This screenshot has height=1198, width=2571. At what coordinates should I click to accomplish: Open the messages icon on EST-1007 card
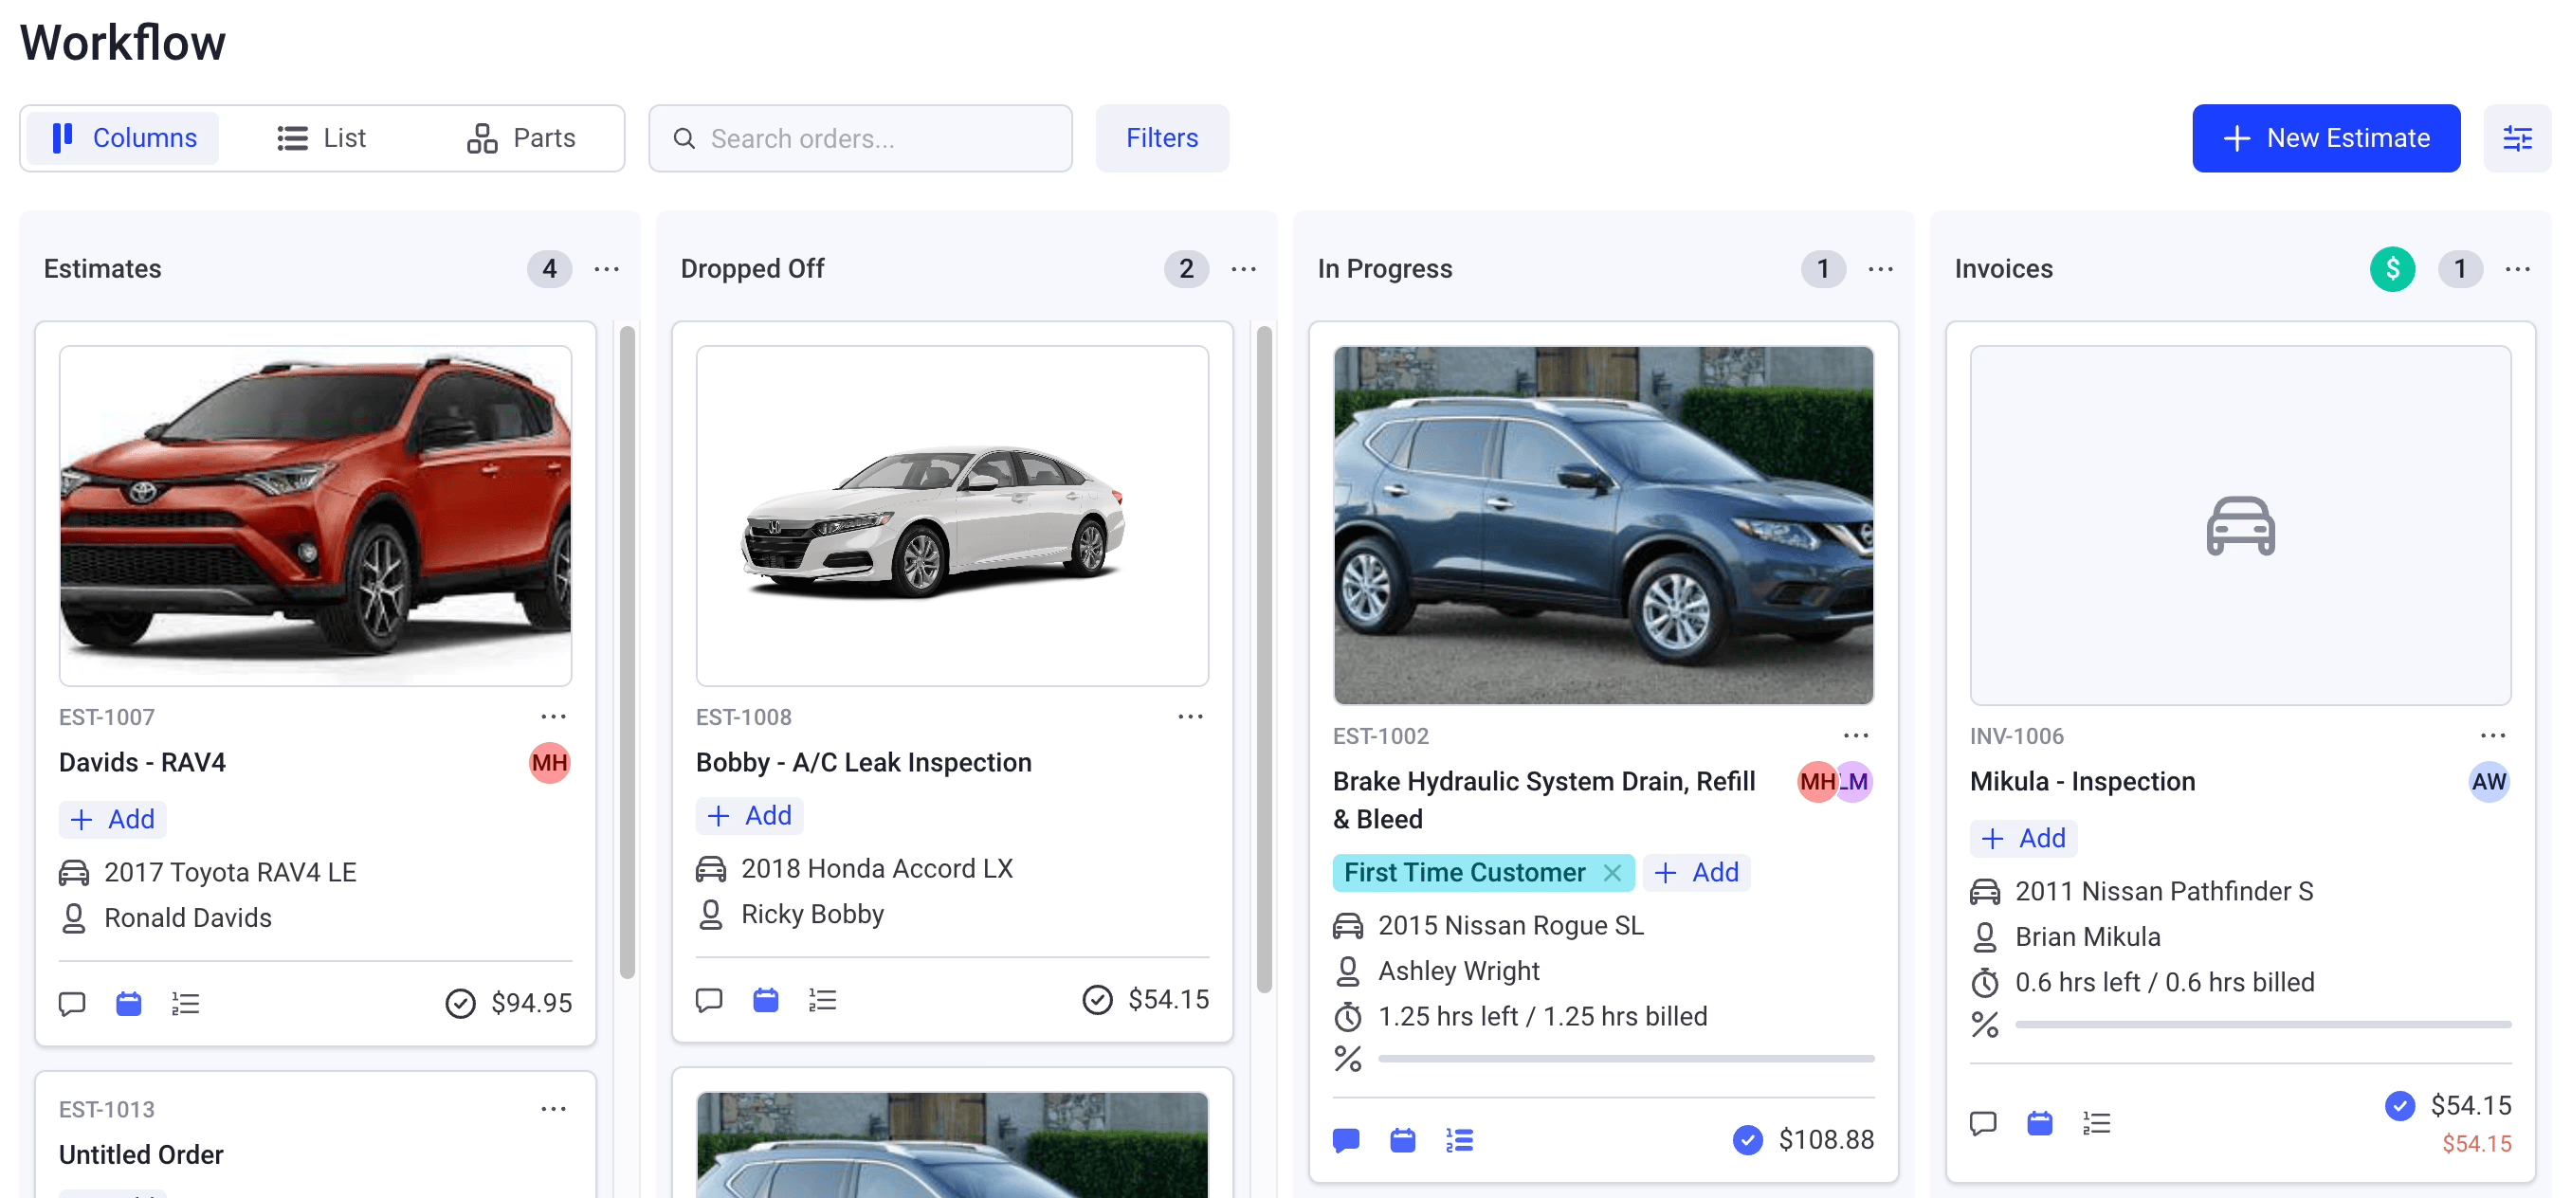[x=71, y=1003]
